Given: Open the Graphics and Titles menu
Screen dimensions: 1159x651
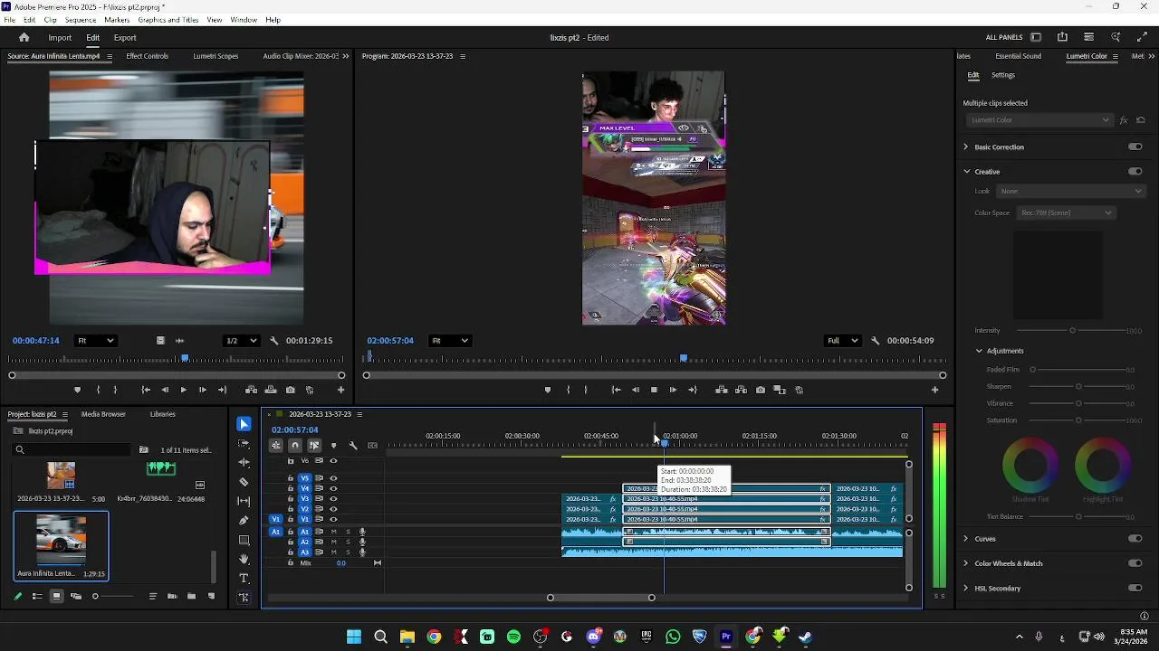Looking at the screenshot, I should tap(168, 20).
